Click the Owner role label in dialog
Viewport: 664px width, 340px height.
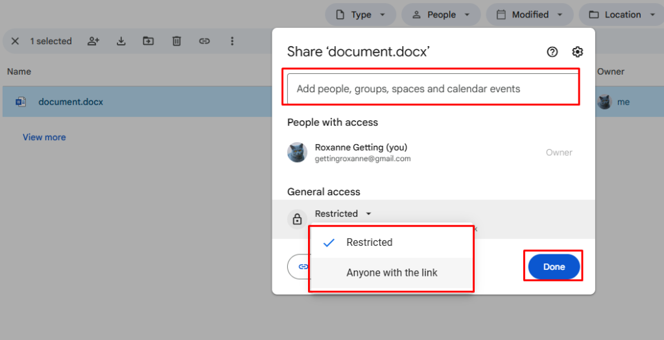pos(559,152)
